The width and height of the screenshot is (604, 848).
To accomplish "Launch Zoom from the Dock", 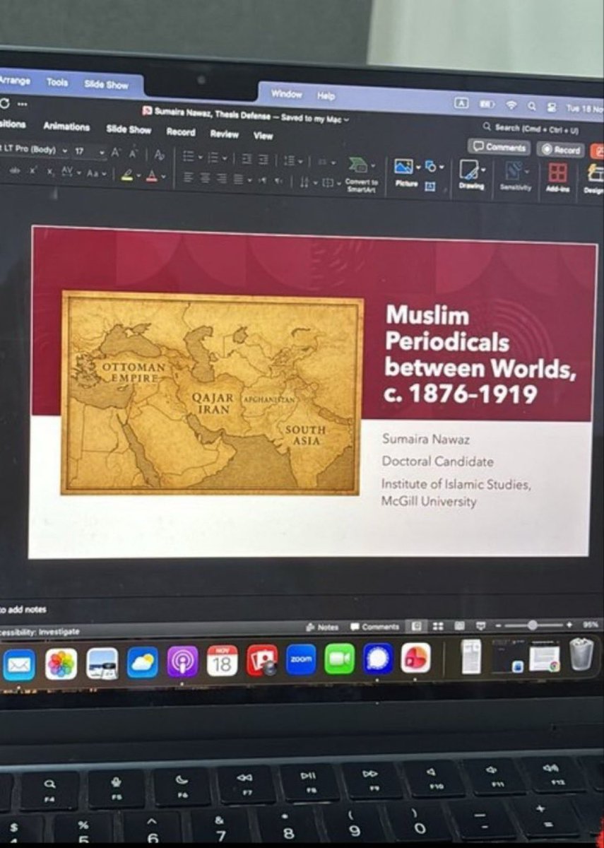I will (x=300, y=660).
